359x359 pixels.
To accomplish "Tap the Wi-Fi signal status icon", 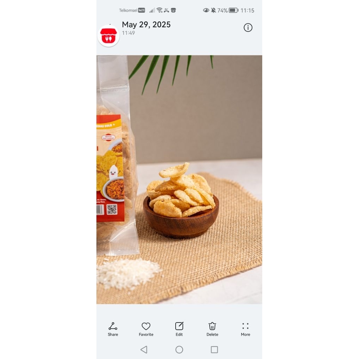I will 160,10.
